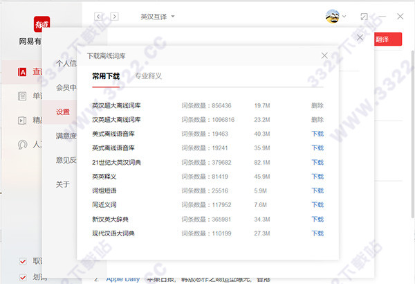Open 意见反馈 in settings menu
The width and height of the screenshot is (415, 284).
pyautogui.click(x=66, y=160)
